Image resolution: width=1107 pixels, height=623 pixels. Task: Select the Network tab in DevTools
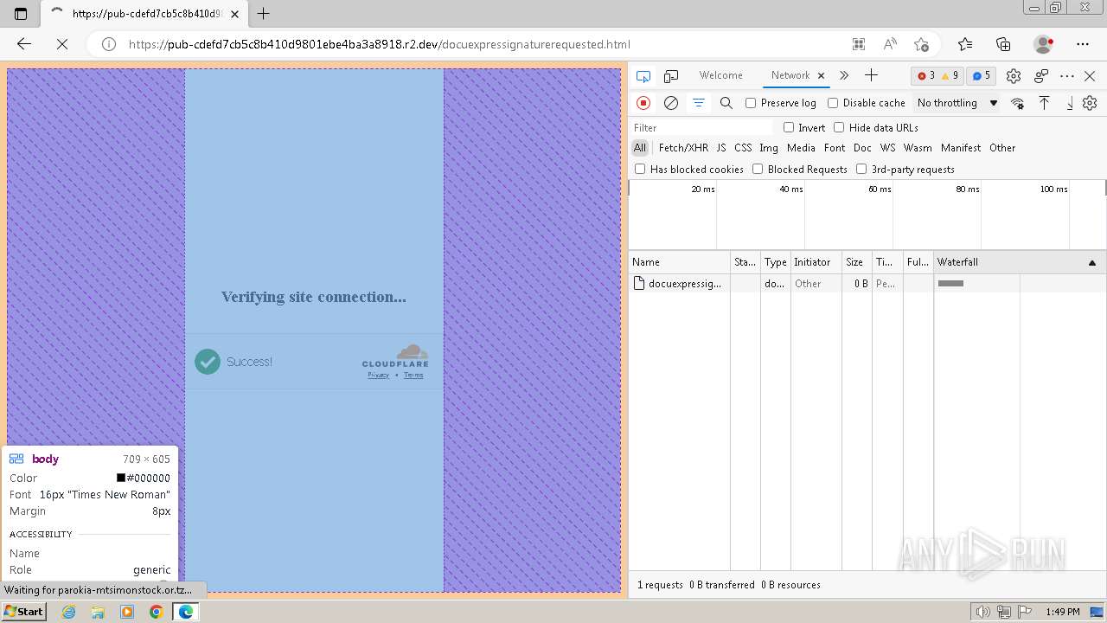[790, 75]
